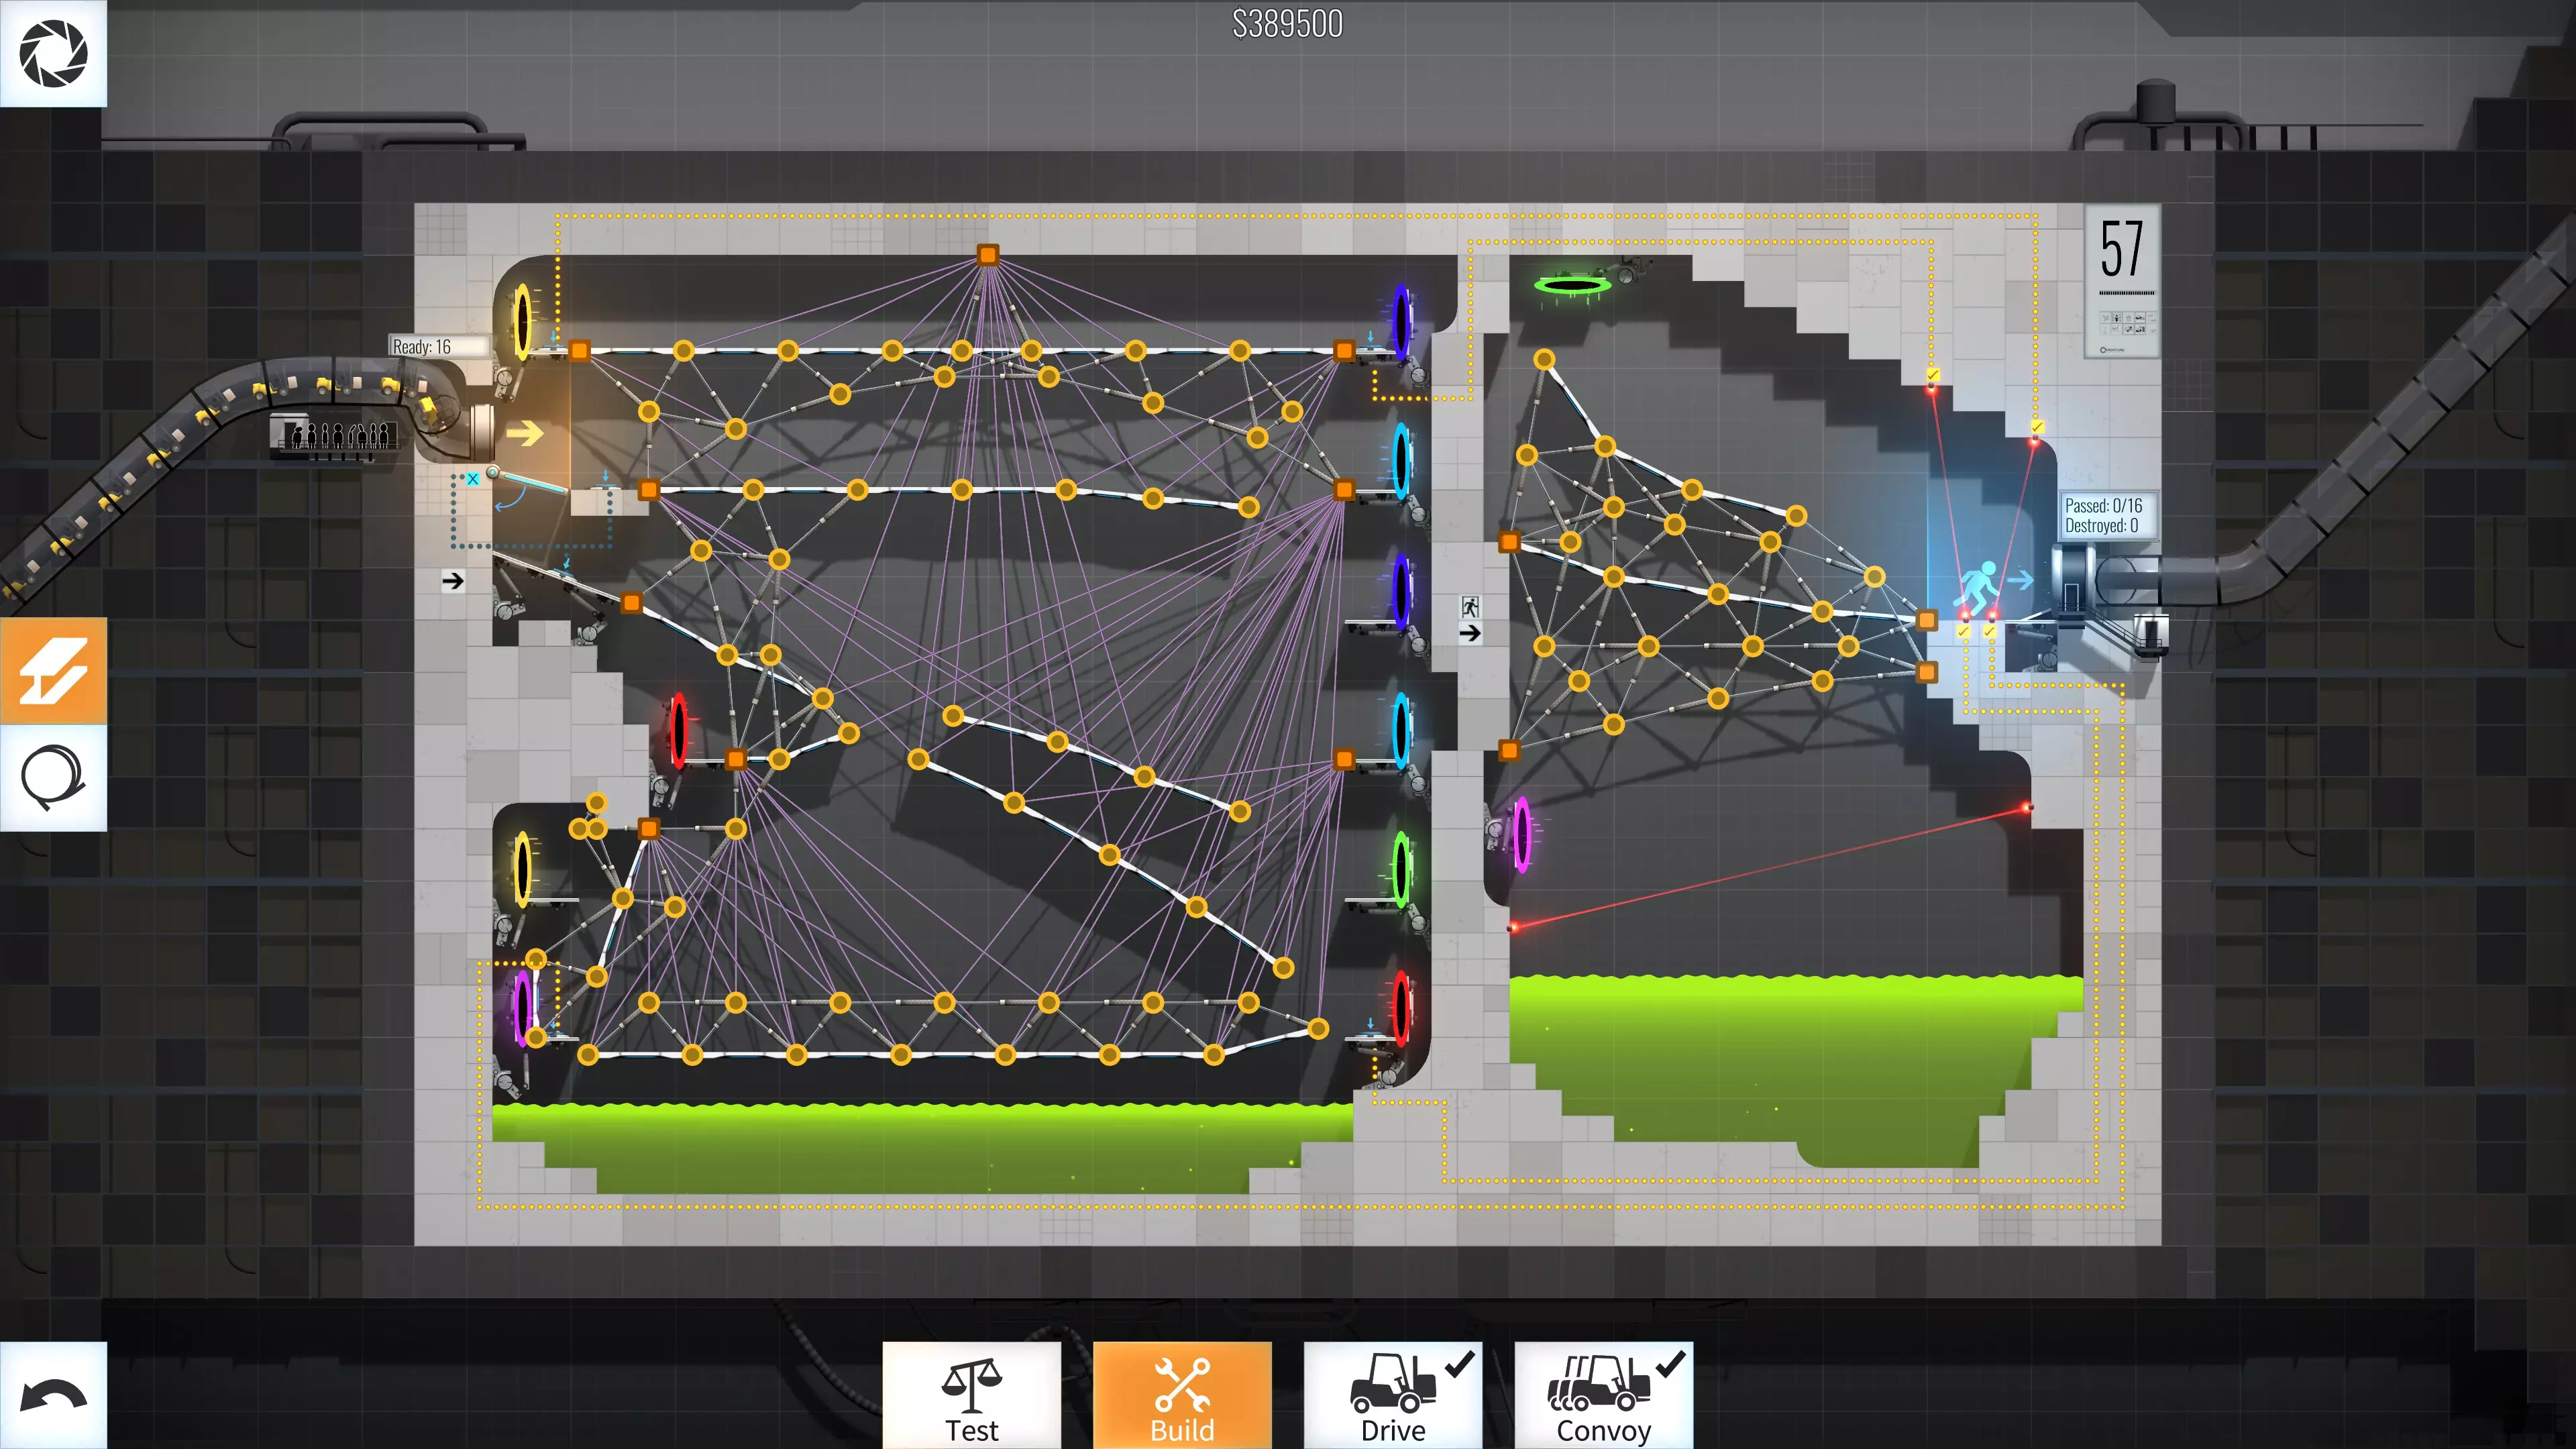The image size is (2576, 1449).
Task: Select the scaffold road material tool
Action: (x=53, y=670)
